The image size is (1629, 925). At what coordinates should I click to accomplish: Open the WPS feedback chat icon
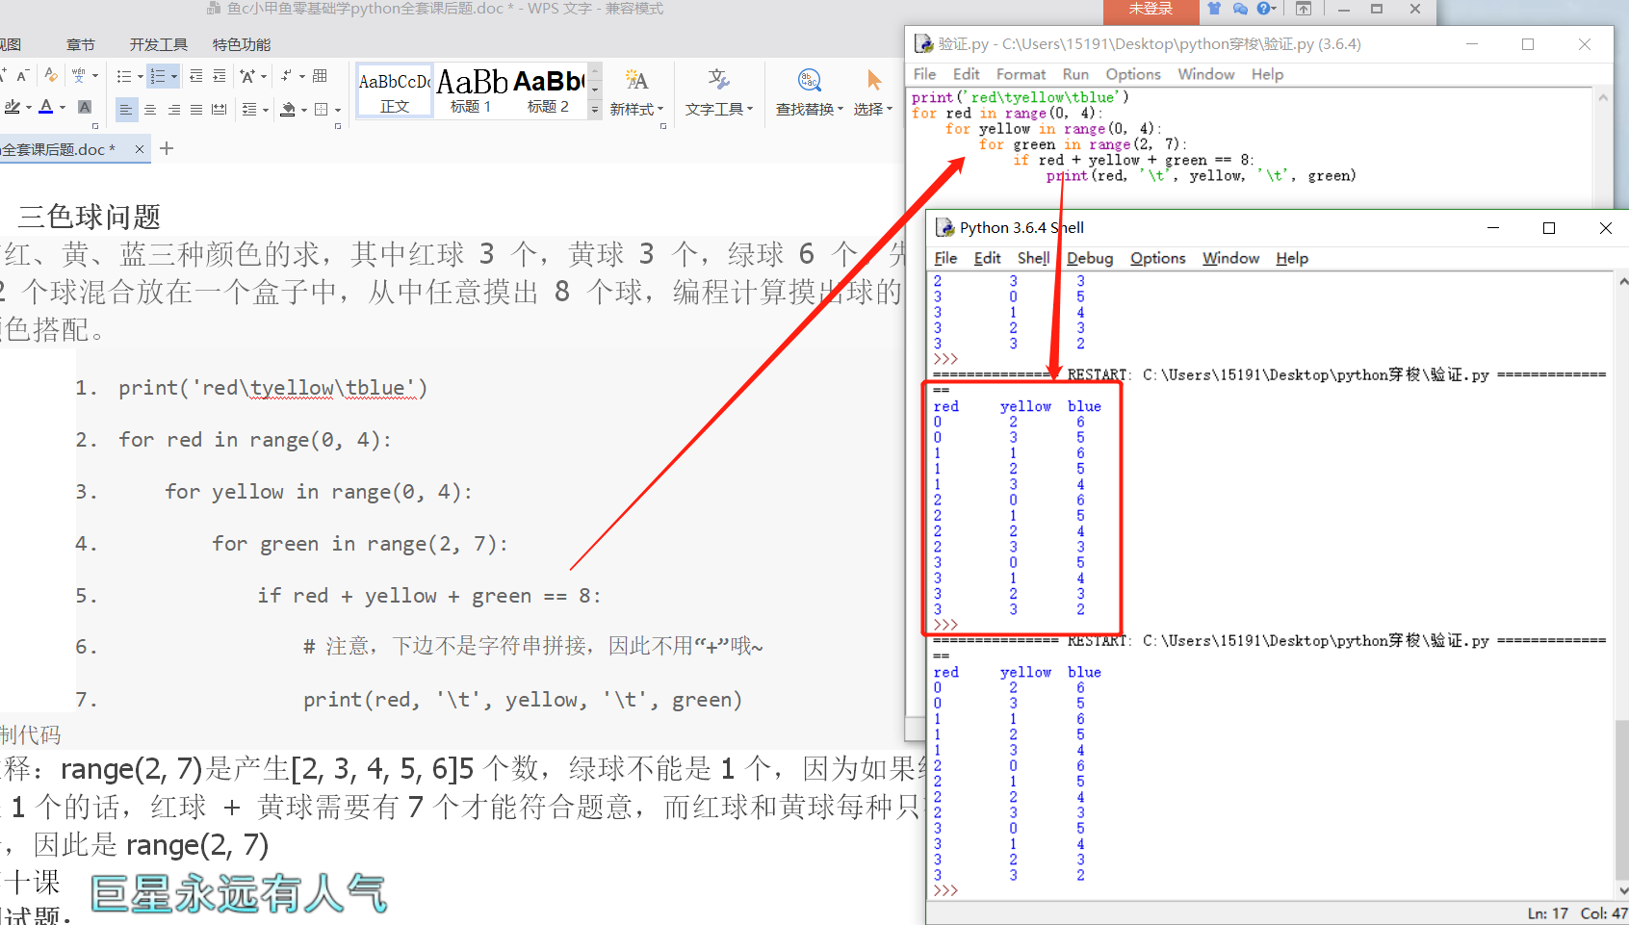(x=1240, y=9)
